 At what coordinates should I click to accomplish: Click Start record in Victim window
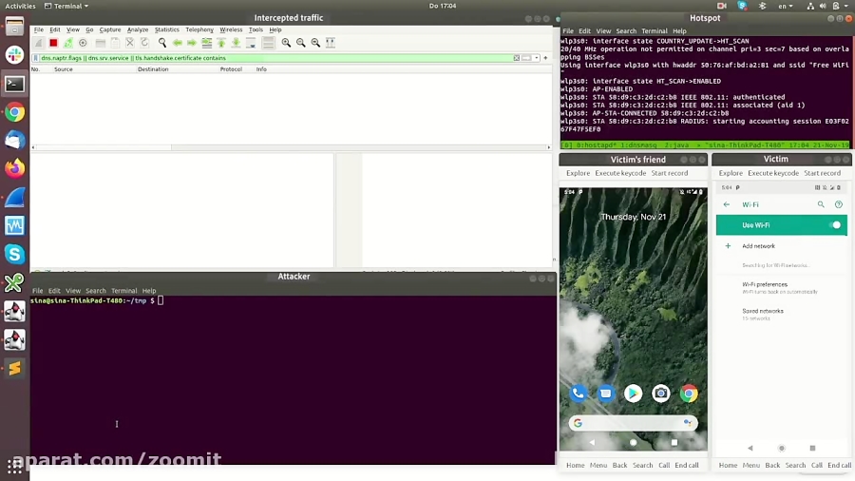tap(822, 173)
